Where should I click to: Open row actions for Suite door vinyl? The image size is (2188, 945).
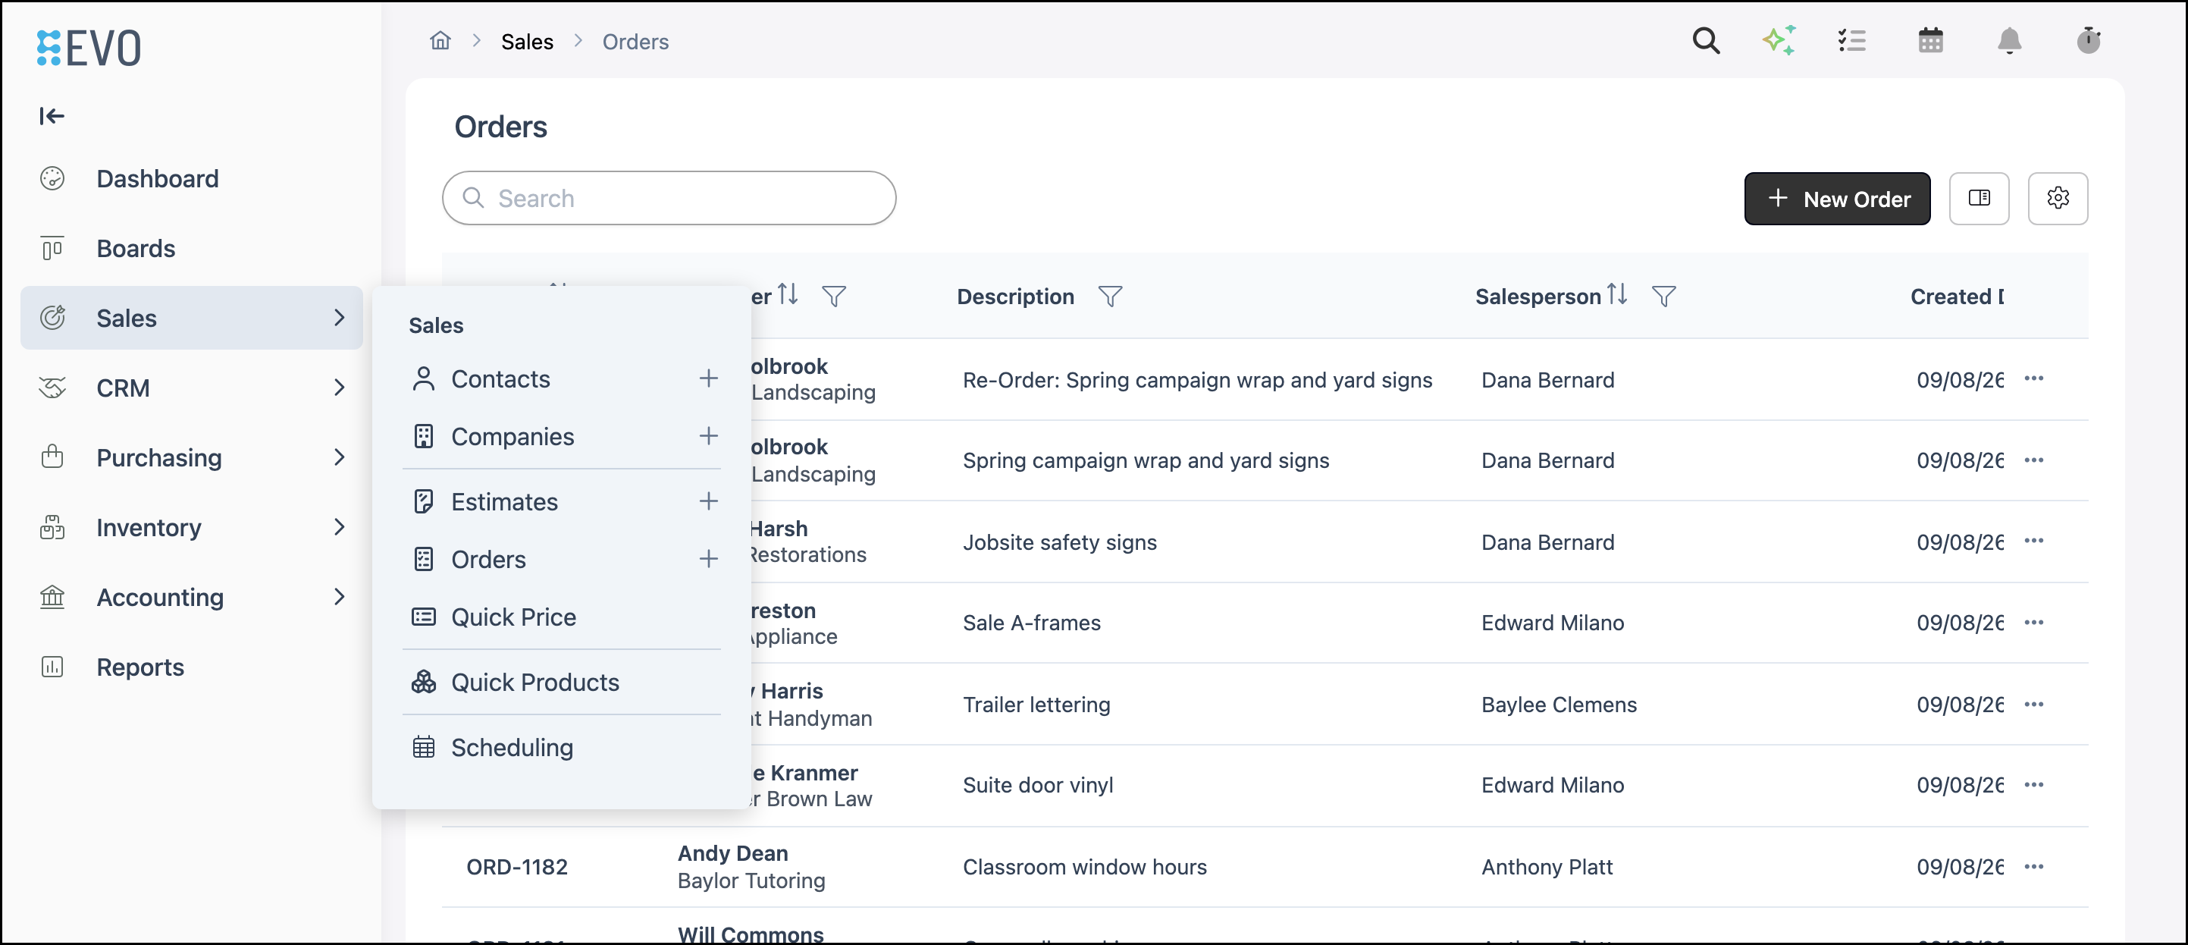point(2033,785)
